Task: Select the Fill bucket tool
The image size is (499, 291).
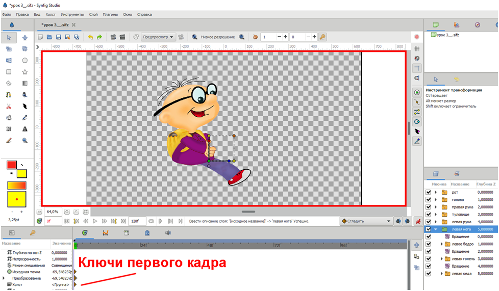Action: click(x=9, y=118)
